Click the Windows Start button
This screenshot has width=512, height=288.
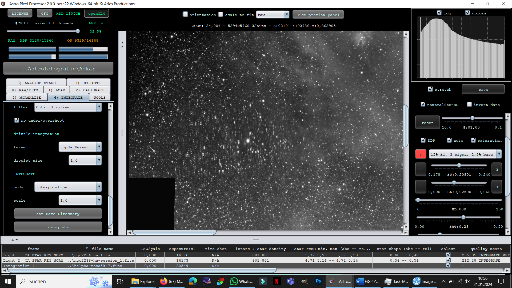(x=8, y=281)
